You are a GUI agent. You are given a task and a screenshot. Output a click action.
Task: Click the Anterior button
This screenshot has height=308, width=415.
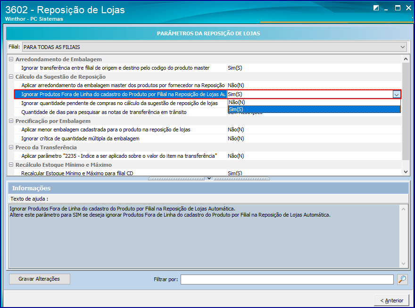tap(391, 300)
